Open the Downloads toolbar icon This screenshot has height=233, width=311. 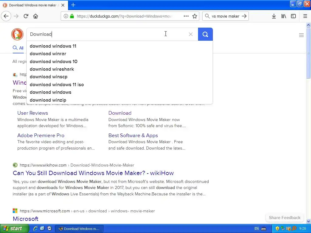pyautogui.click(x=274, y=16)
